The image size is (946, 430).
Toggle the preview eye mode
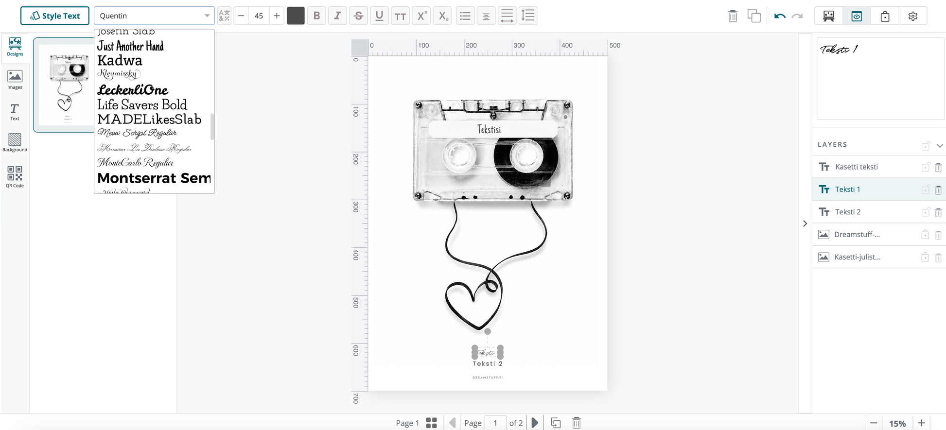(857, 16)
